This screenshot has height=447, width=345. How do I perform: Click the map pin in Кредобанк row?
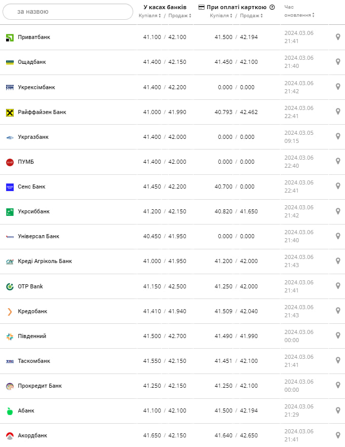pyautogui.click(x=338, y=311)
